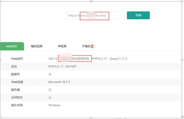The width and height of the screenshot is (184, 119).
Task: Select the web信息 tab
Action: click(x=12, y=46)
